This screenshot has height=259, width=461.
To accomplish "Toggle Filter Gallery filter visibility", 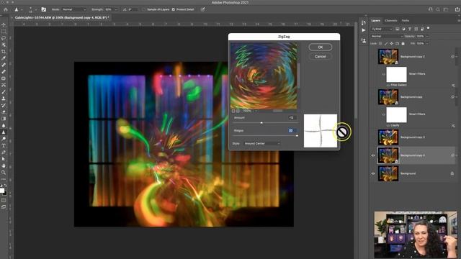I will [x=388, y=85].
